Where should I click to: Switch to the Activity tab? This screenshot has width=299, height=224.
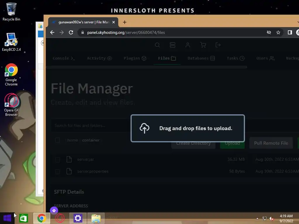pyautogui.click(x=99, y=58)
